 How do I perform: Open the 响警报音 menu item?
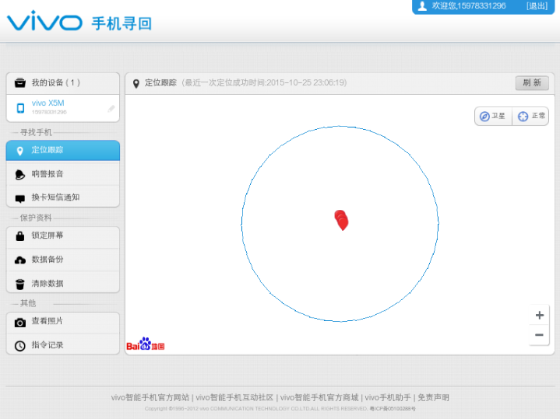click(x=63, y=174)
